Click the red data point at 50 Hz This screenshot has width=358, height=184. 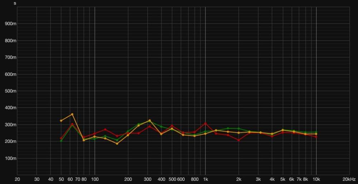click(x=61, y=138)
